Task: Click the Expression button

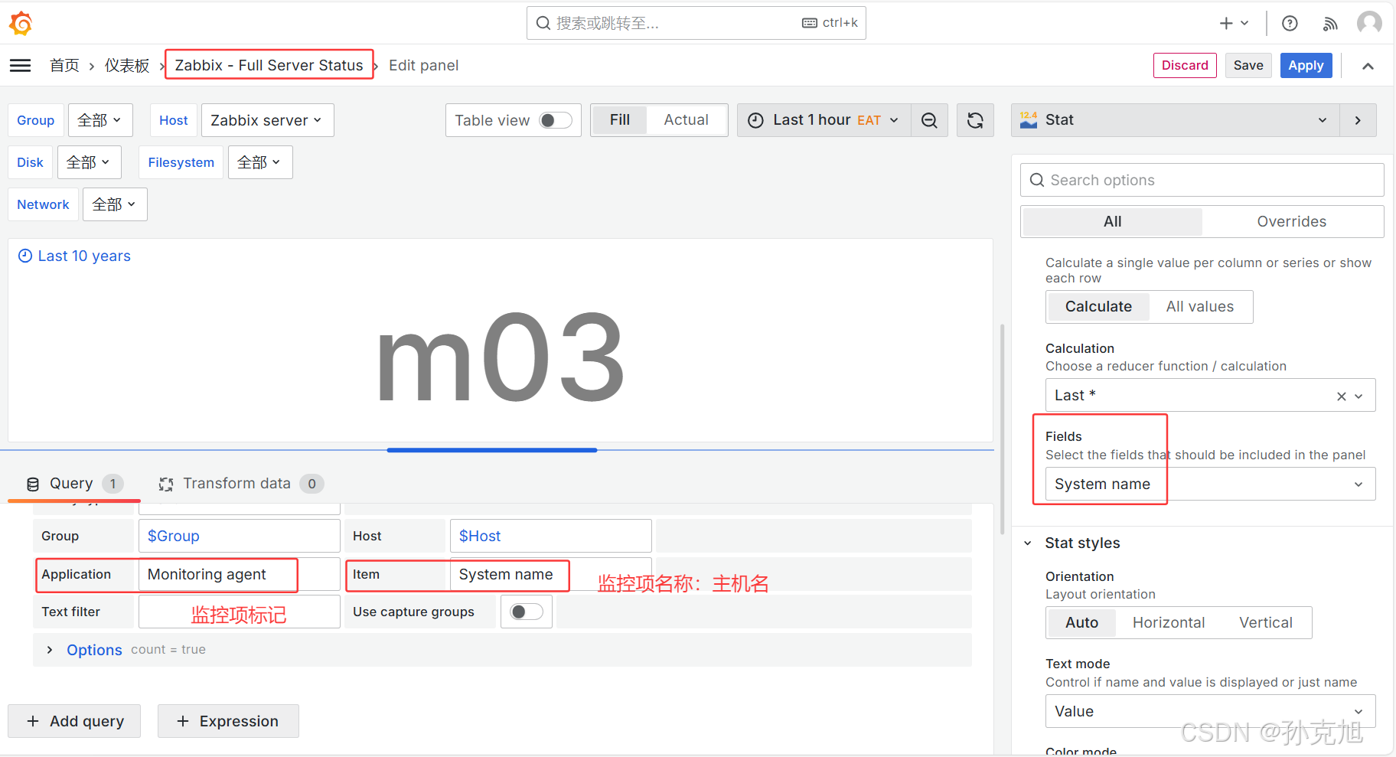Action: (228, 721)
